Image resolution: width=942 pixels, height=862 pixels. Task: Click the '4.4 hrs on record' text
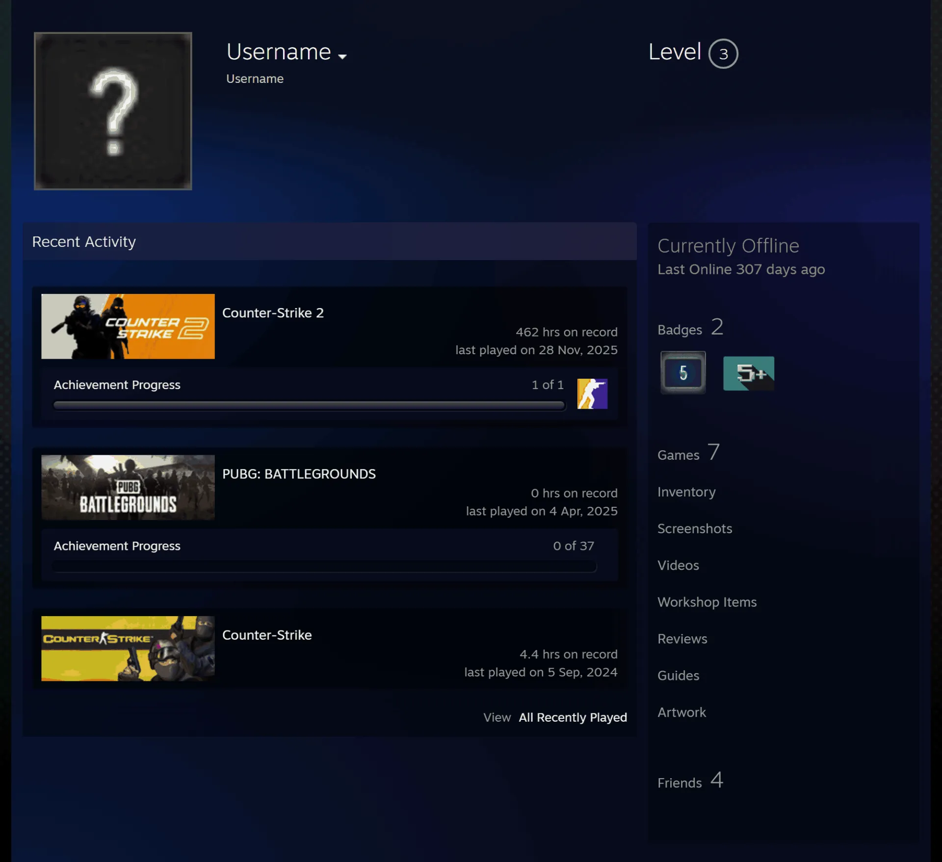[568, 654]
